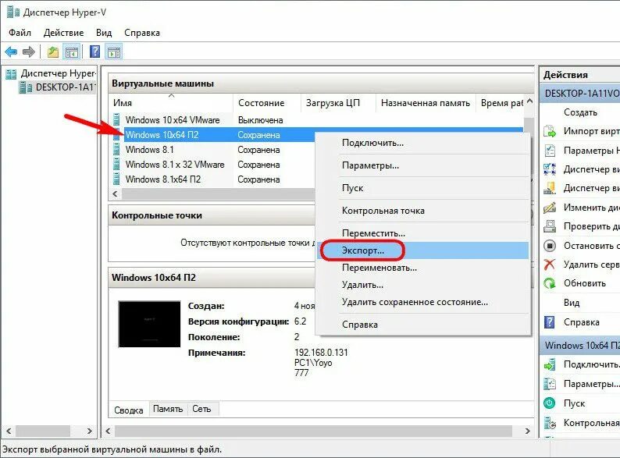Click the Импорт виртуальной машины action icon
This screenshot has height=458, width=620.
[x=550, y=131]
